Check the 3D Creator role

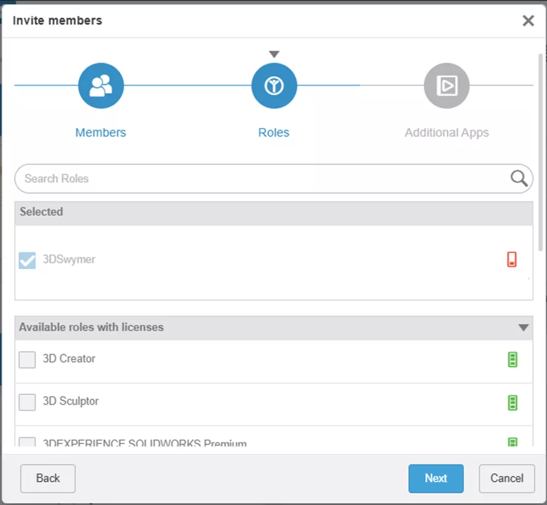pyautogui.click(x=27, y=360)
